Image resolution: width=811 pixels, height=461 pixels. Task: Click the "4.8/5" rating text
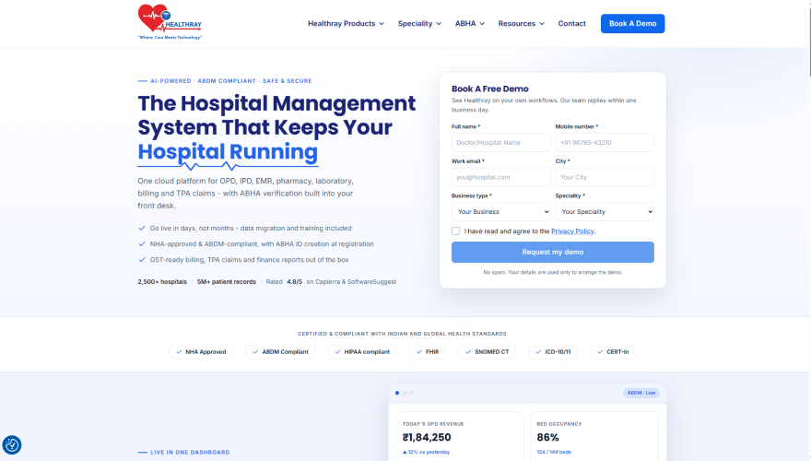coord(294,282)
